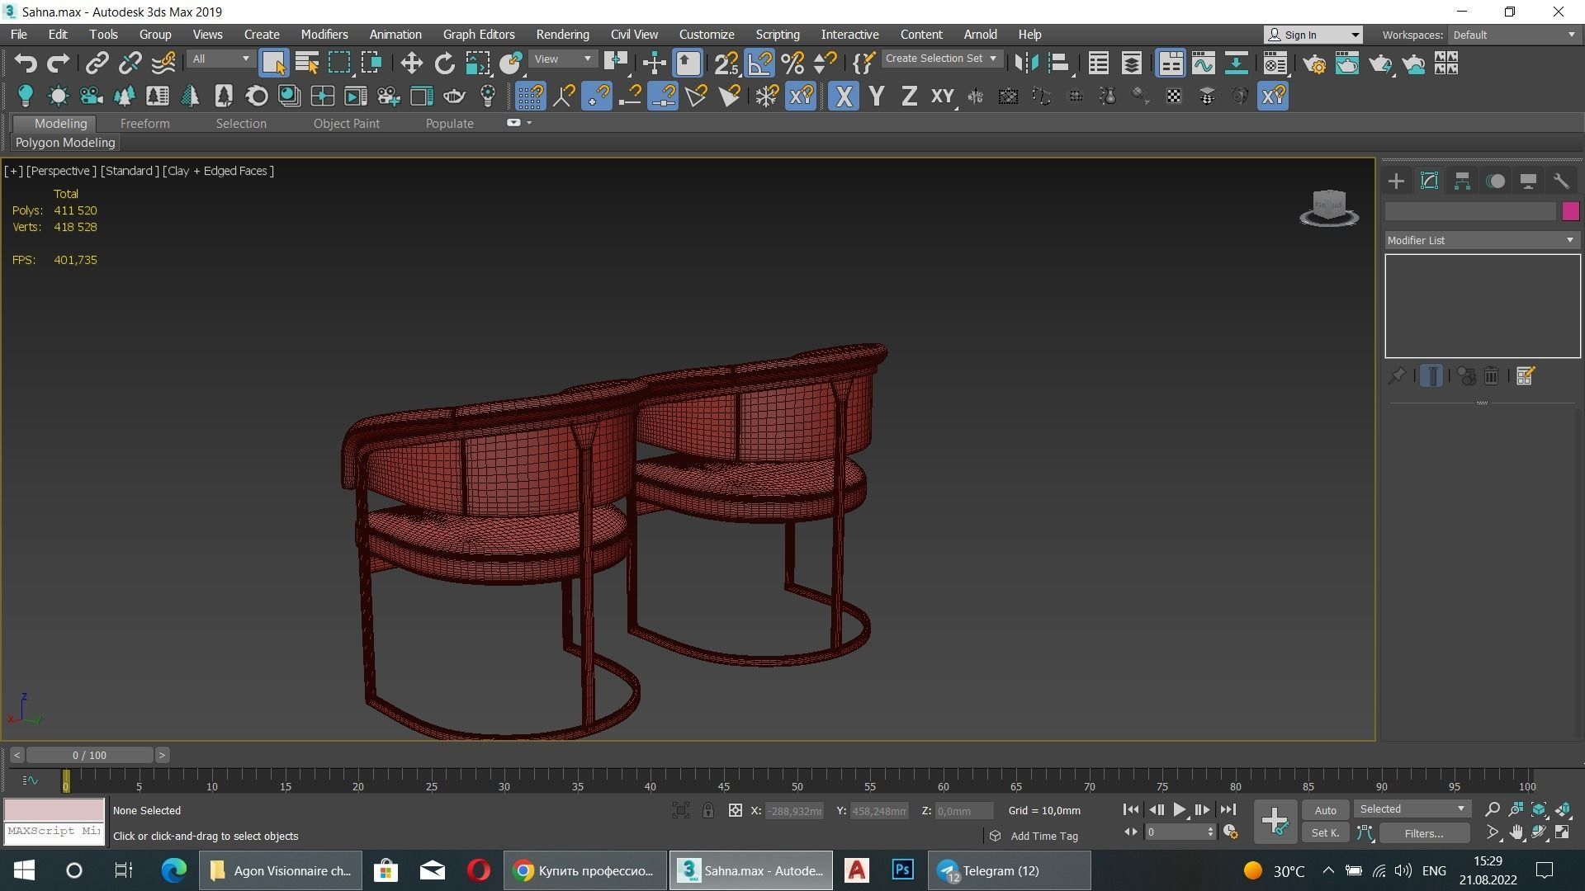Open Create Selection Set dropdown
This screenshot has height=891, width=1585.
coord(942,59)
